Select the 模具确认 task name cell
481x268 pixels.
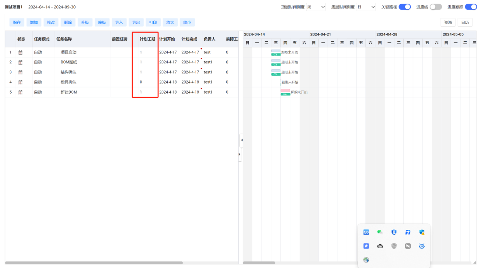coord(83,82)
